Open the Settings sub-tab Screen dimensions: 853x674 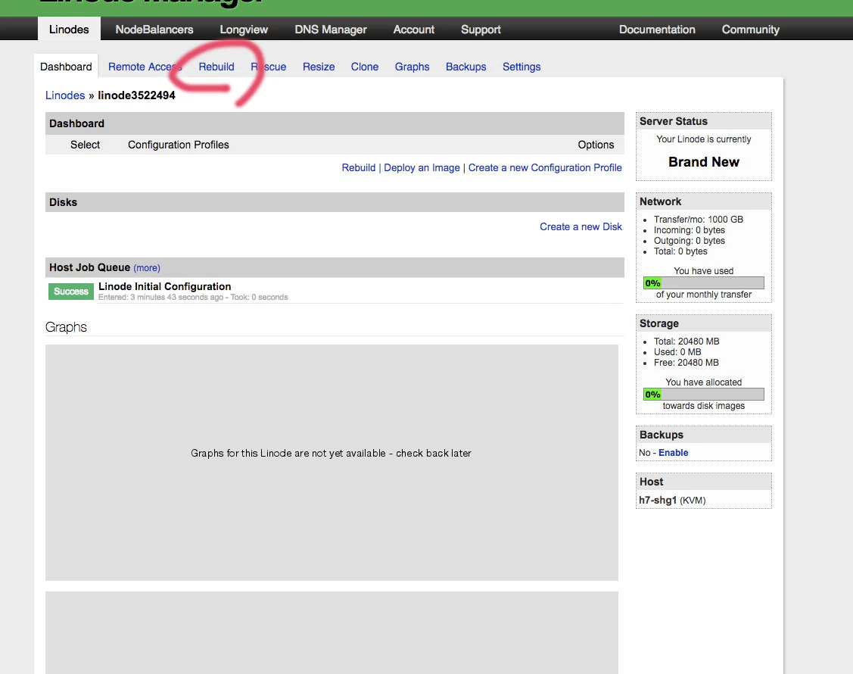pos(521,67)
